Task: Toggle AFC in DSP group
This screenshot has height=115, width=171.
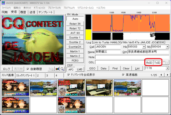Action: click(71, 69)
